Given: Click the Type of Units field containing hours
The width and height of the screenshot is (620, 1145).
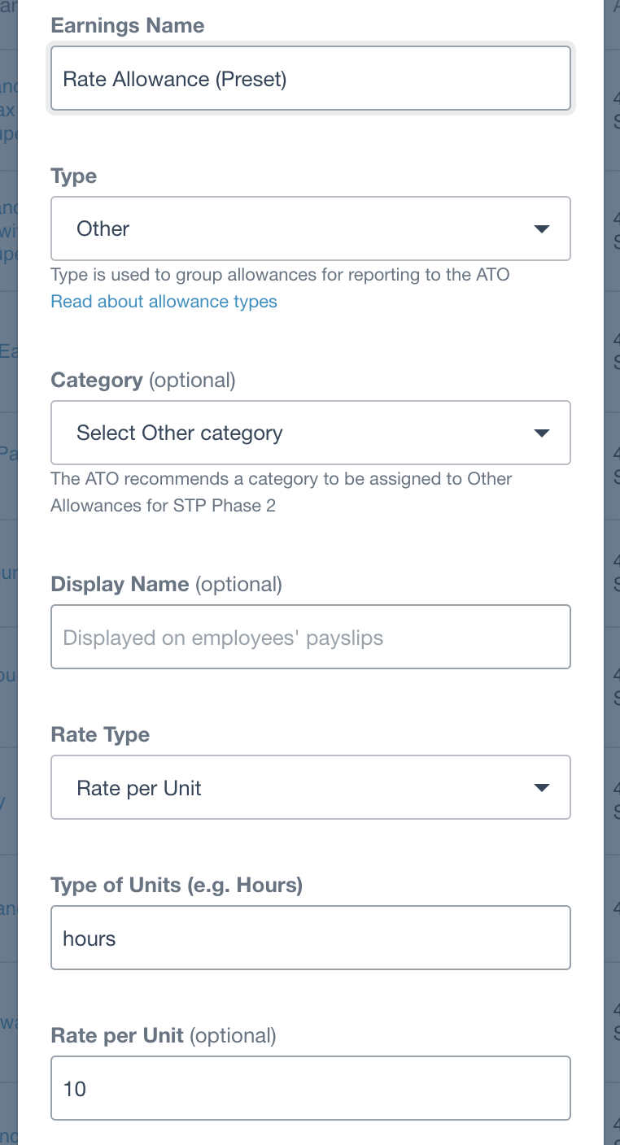Looking at the screenshot, I should pos(310,938).
